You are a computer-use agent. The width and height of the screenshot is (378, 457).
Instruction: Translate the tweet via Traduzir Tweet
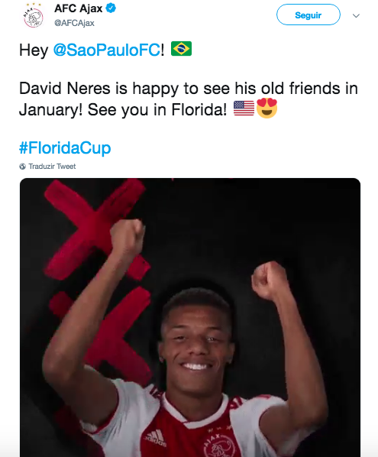coord(52,167)
